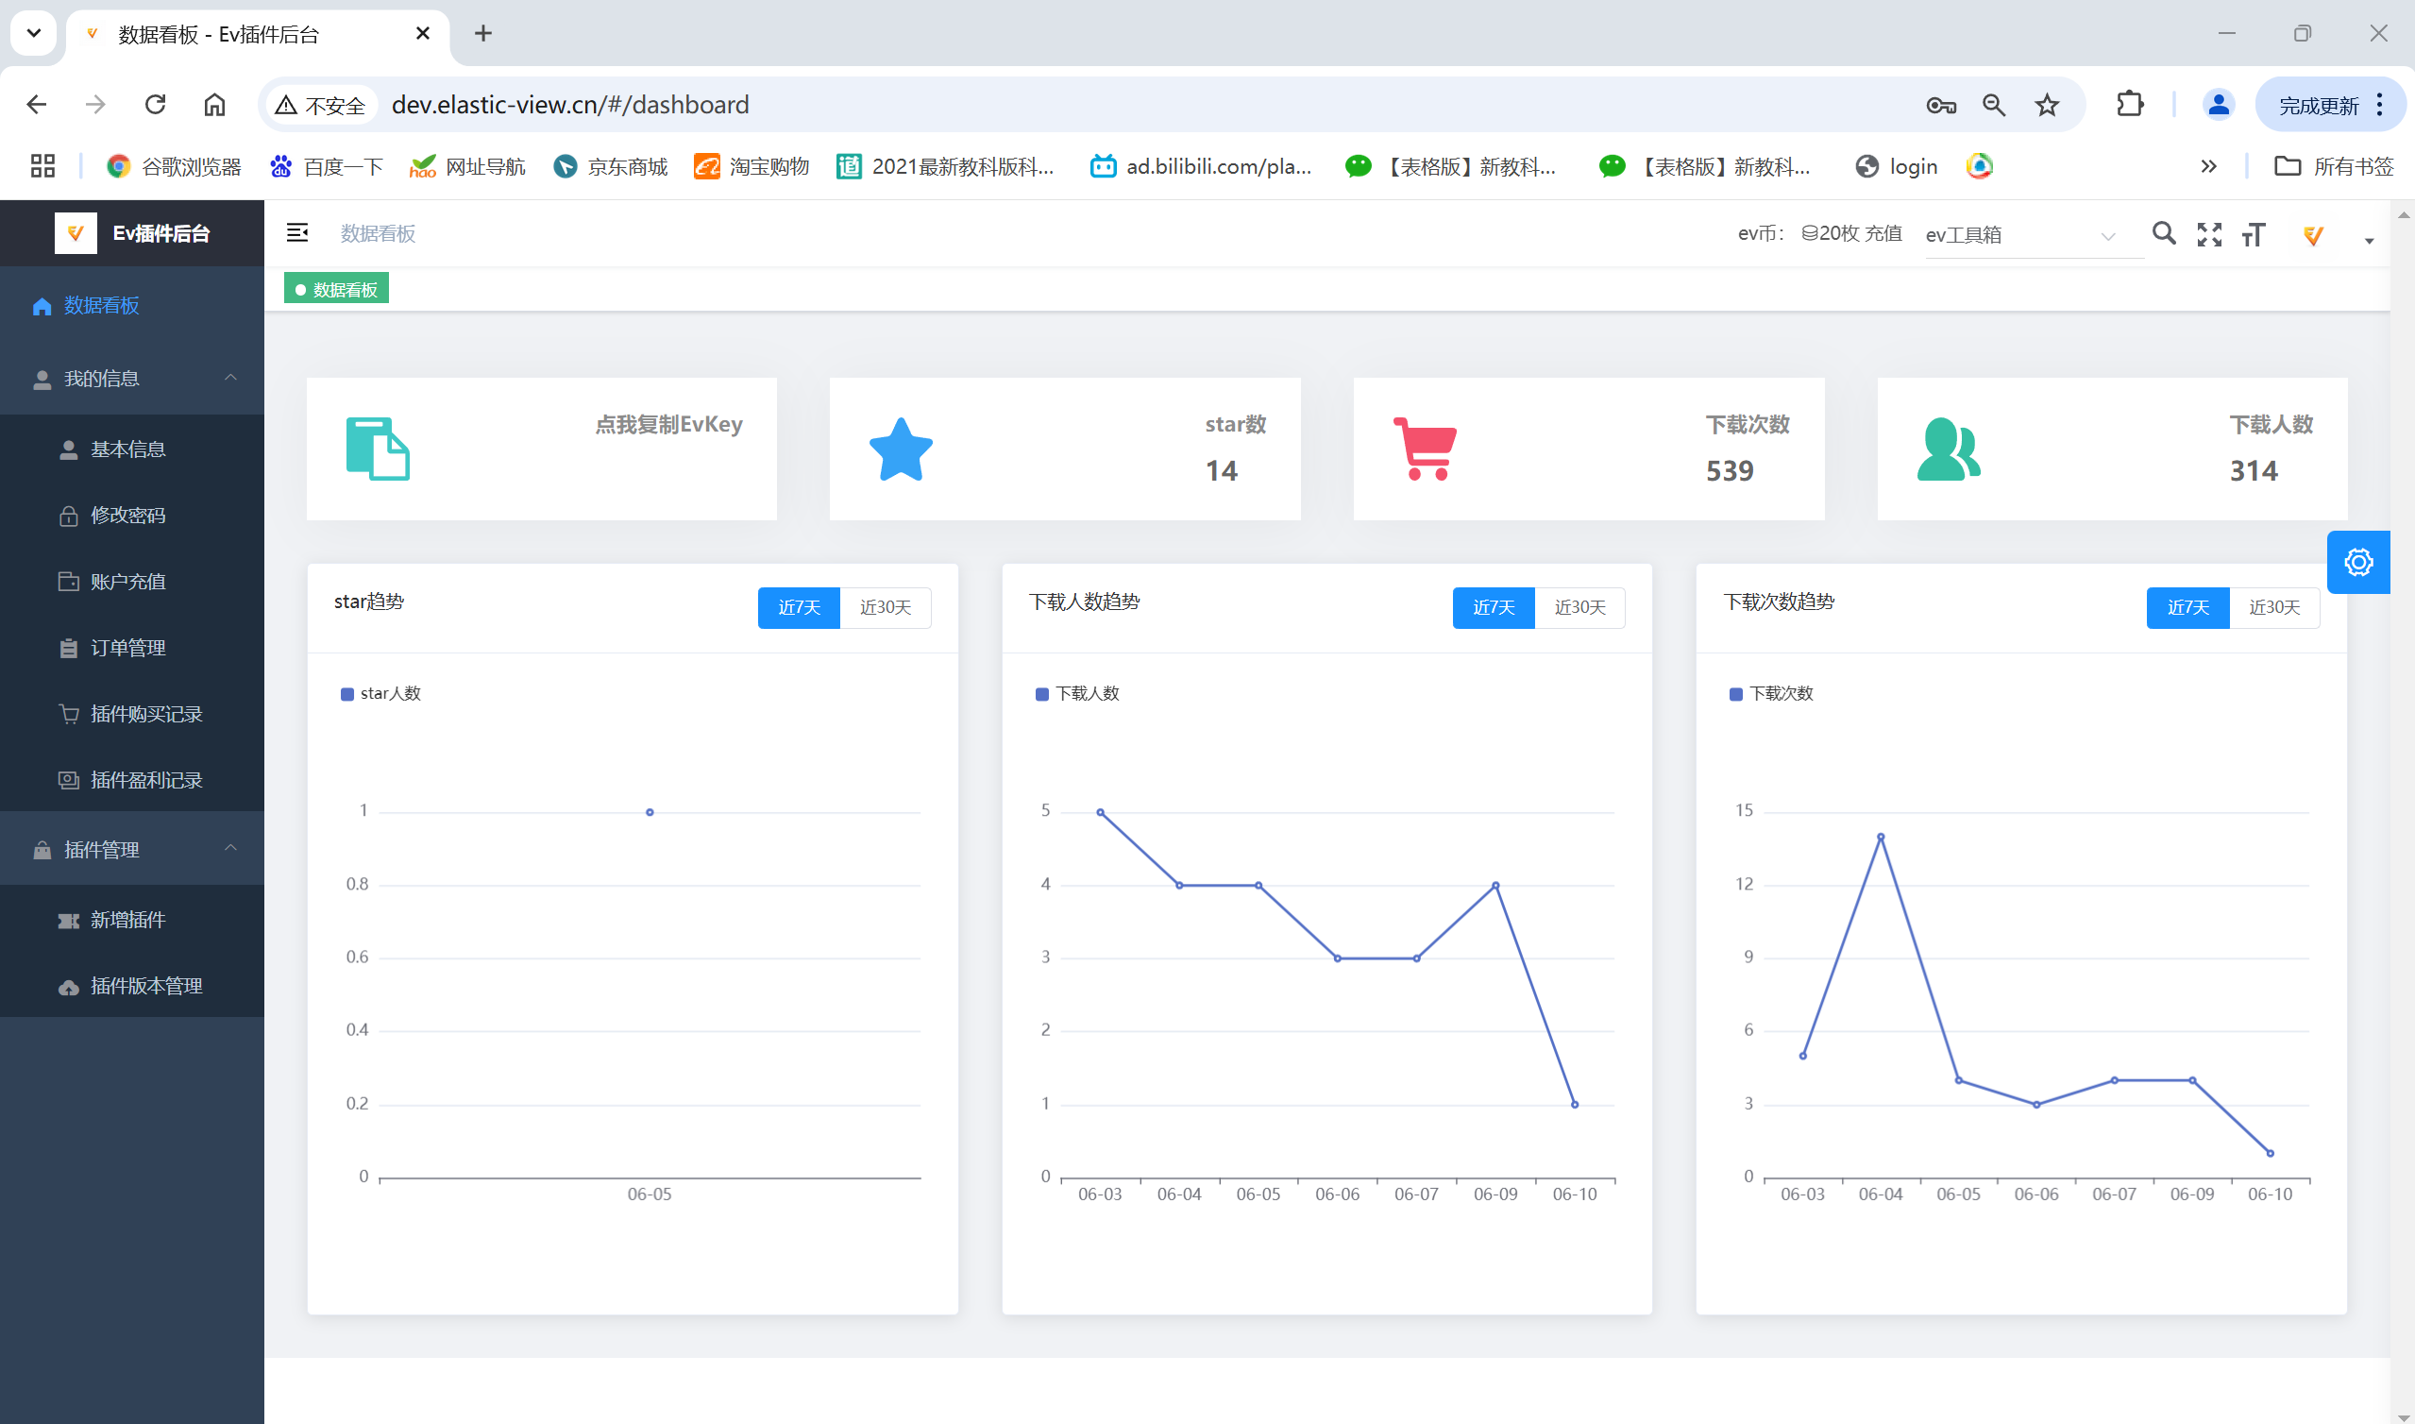Open the avatar dropdown caret
The width and height of the screenshot is (2415, 1424).
[2369, 241]
